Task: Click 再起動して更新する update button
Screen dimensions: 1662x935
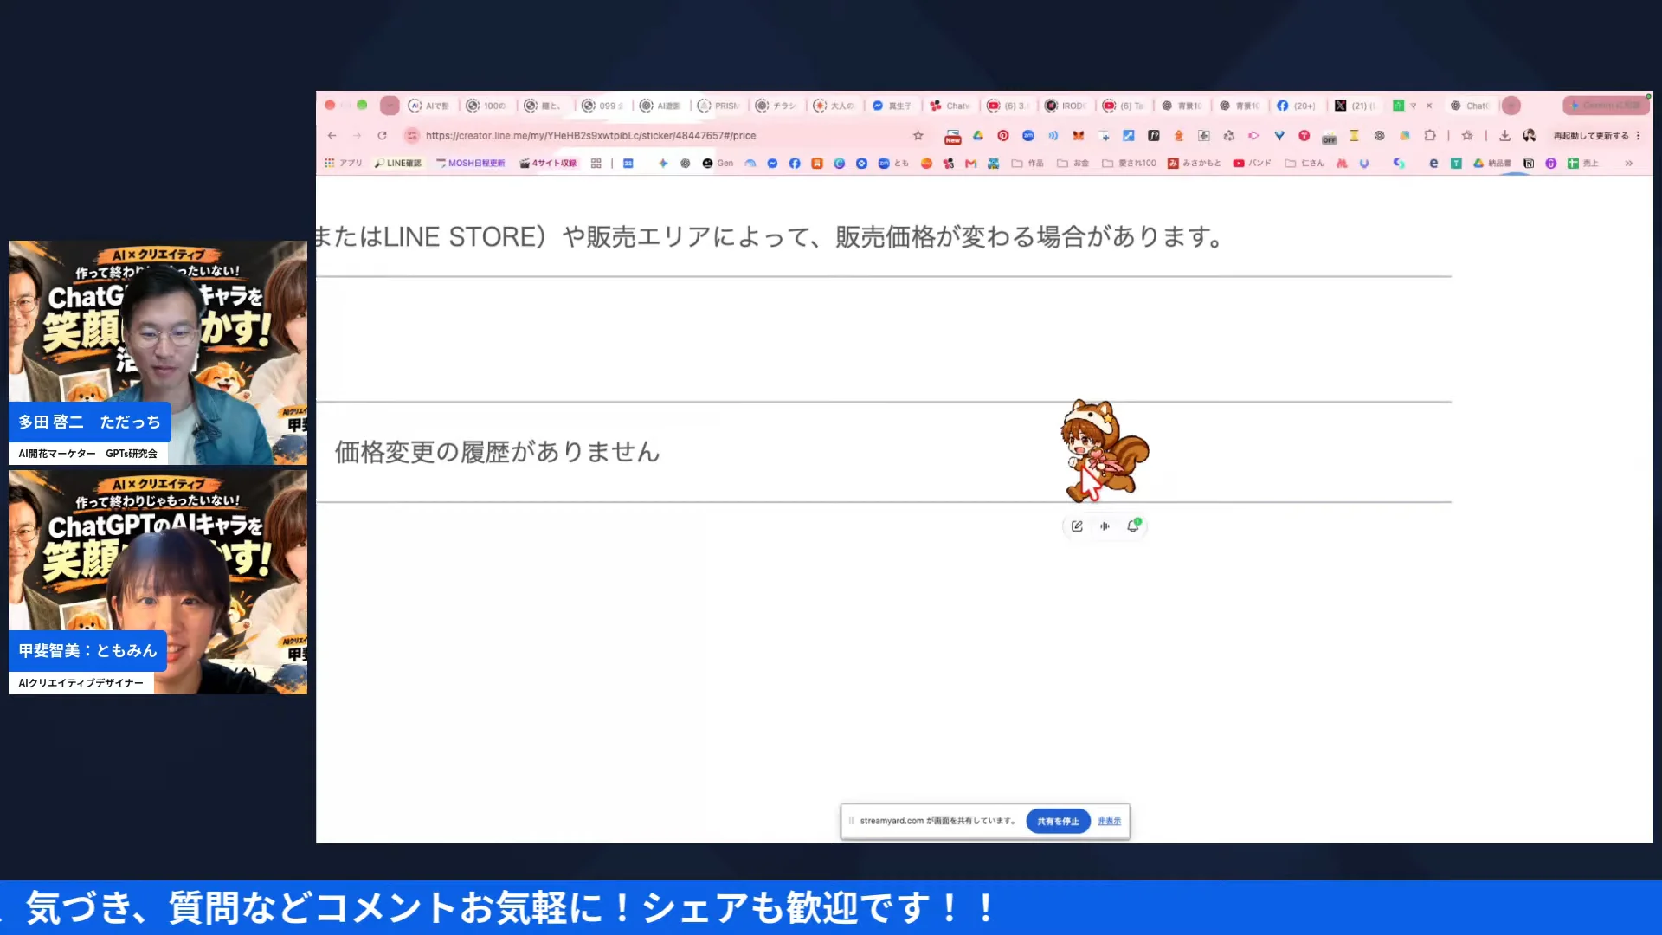Action: coord(1590,135)
